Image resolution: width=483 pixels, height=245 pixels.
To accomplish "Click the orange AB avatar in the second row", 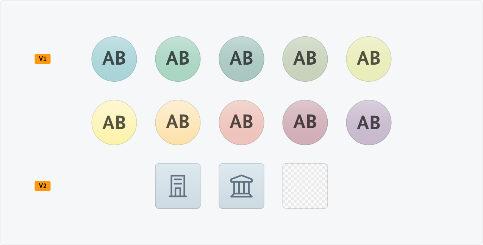I will (x=178, y=122).
